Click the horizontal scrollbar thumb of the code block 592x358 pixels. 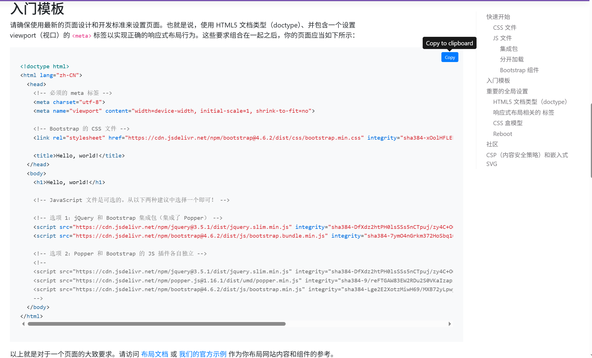click(157, 324)
